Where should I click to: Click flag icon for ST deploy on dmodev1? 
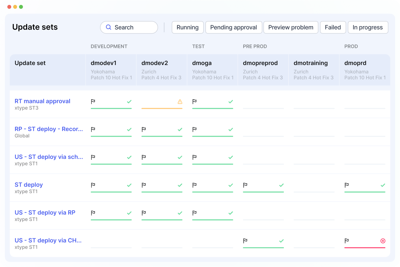[93, 185]
